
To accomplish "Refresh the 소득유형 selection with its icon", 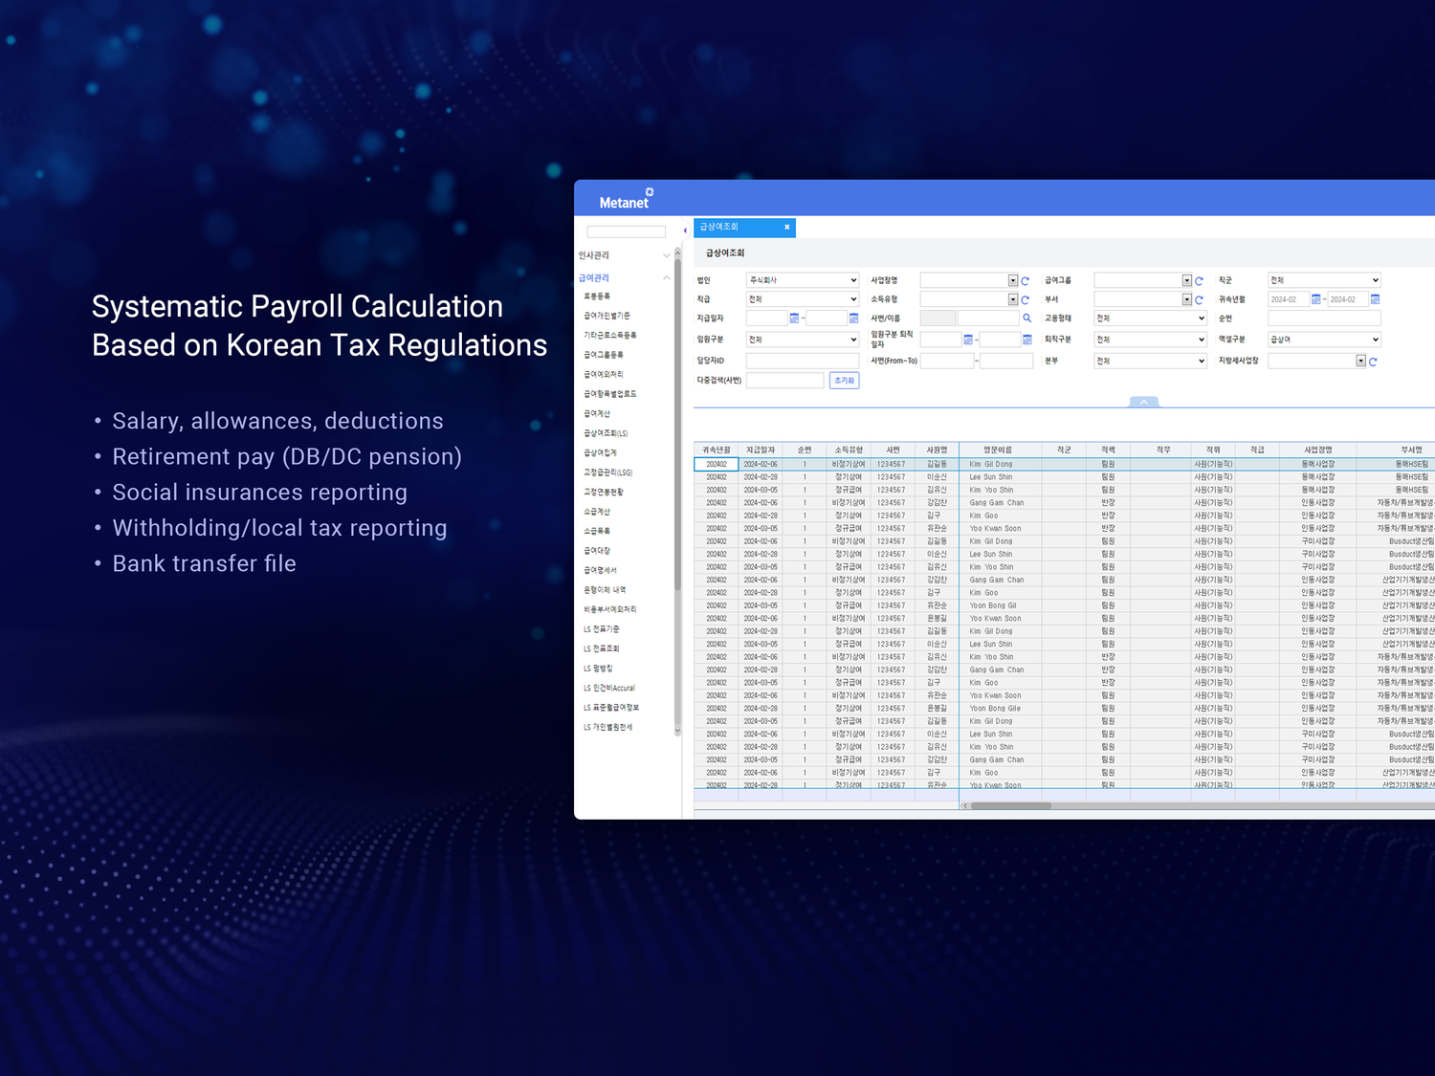I will [1025, 298].
